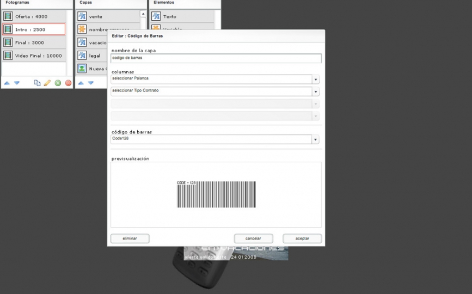Click the Nueva image layer icon
This screenshot has height=294, width=472.
click(x=82, y=69)
